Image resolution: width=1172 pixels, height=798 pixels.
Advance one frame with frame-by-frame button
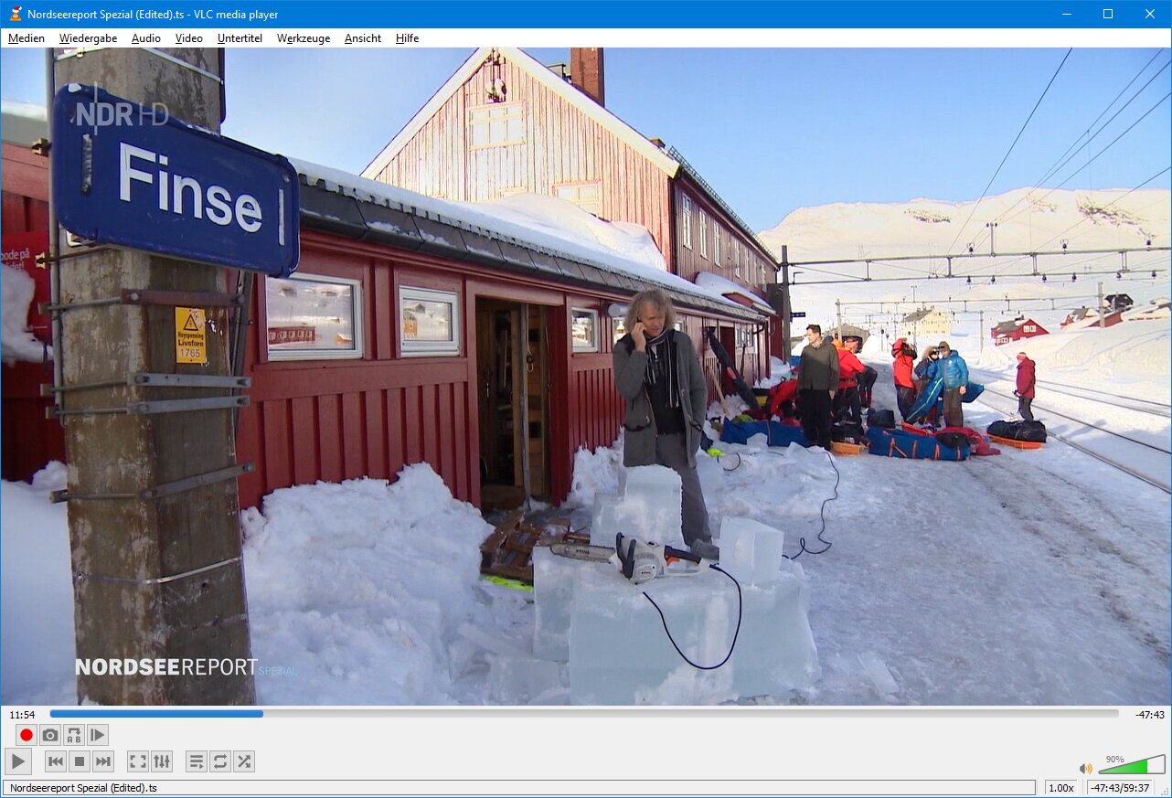pyautogui.click(x=98, y=735)
